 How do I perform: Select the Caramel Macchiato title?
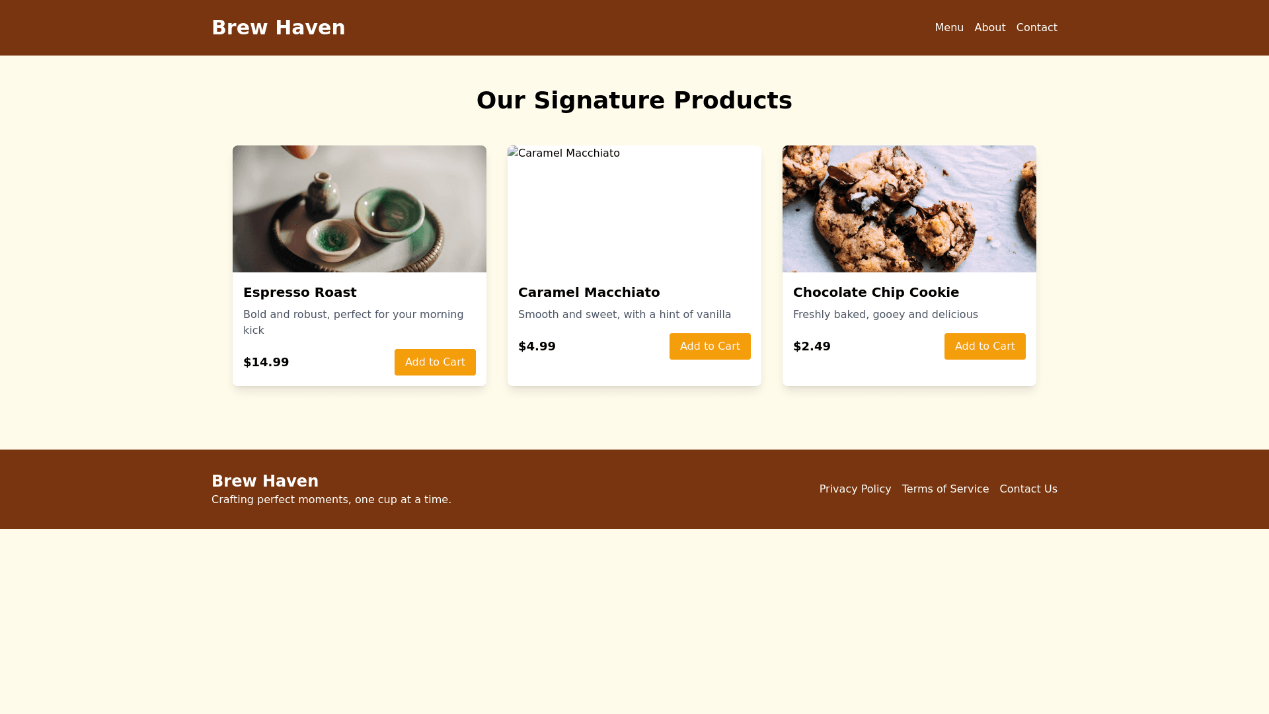(x=589, y=292)
